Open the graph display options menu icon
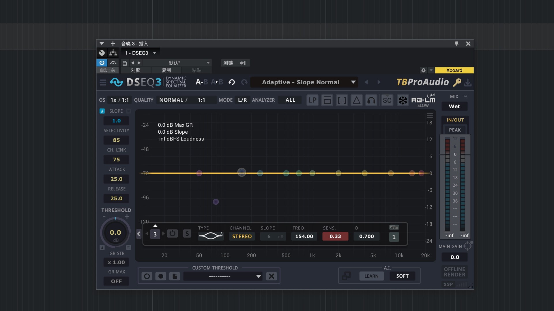The height and width of the screenshot is (311, 554). click(x=430, y=115)
